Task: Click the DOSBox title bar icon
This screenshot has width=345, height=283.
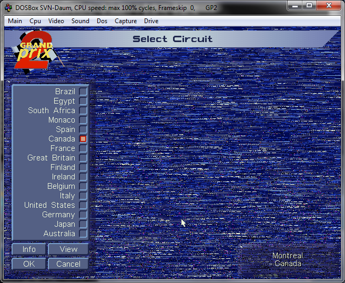Action: click(8, 8)
